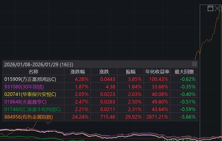
Task: Select date range 2026/01/08-2026/01/29 (16日) title
Action: (39, 65)
